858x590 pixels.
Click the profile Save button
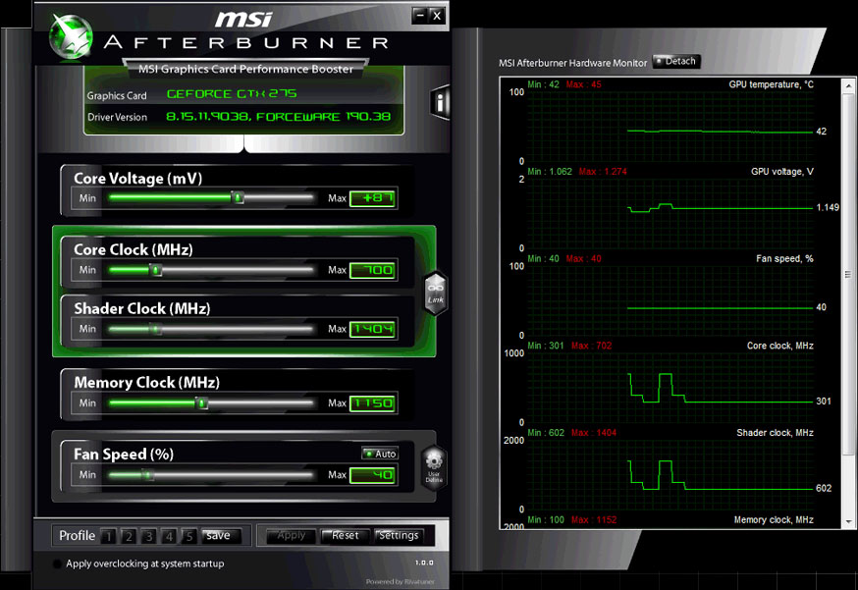(221, 536)
